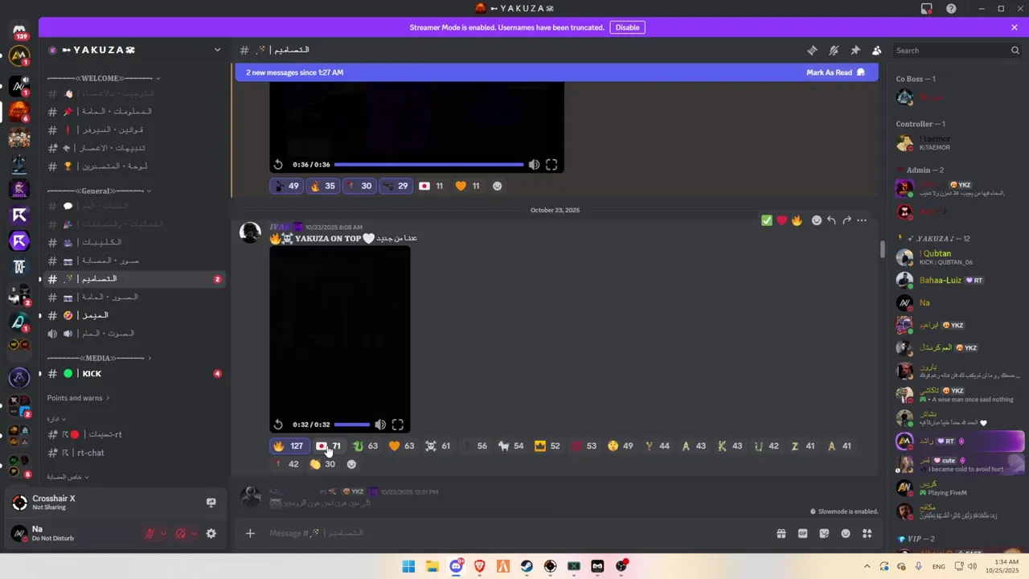This screenshot has width=1029, height=579.
Task: Open Discord inbox icon in title bar
Action: pos(927,8)
